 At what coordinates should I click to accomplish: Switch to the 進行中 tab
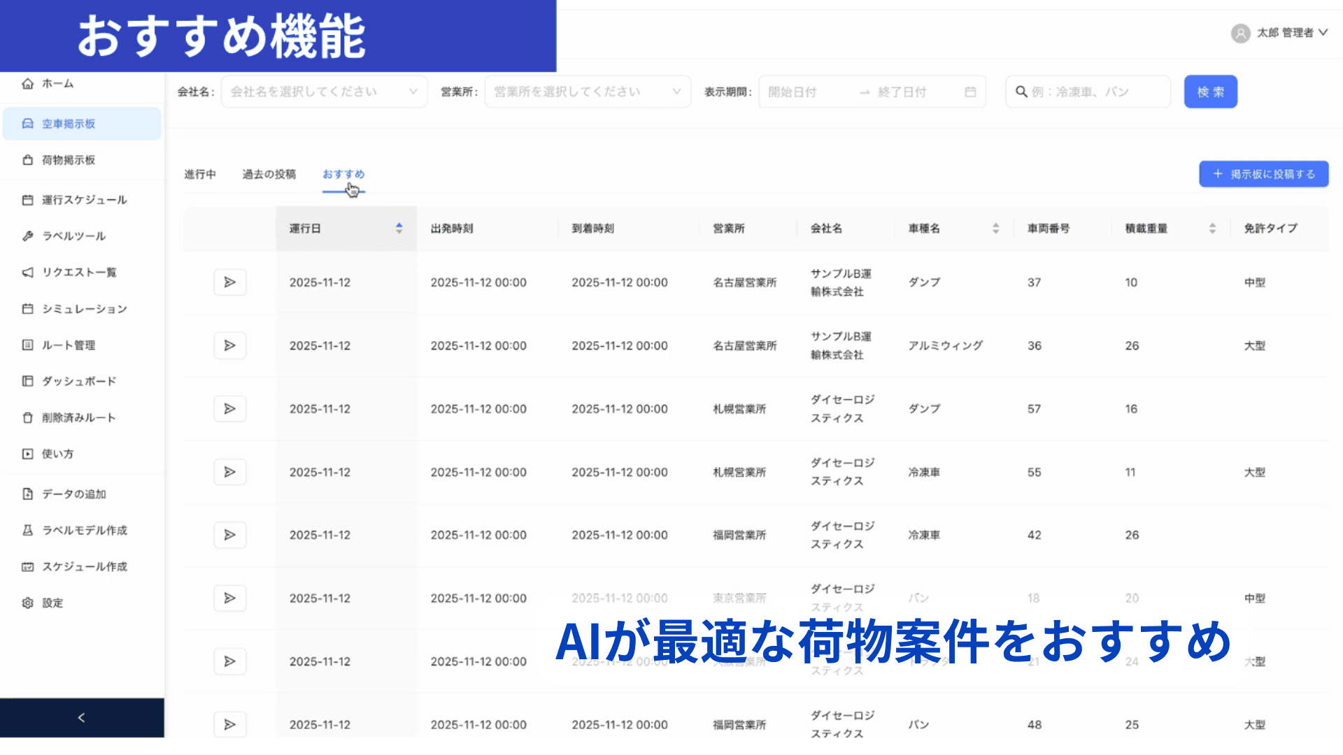[x=200, y=174]
